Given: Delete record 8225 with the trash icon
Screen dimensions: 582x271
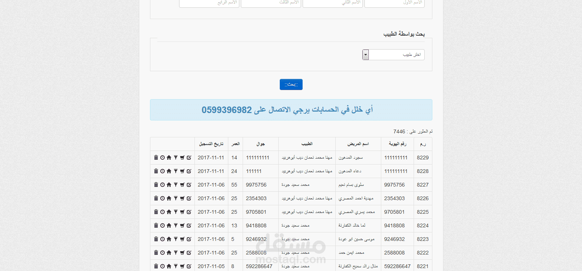Looking at the screenshot, I should (156, 212).
